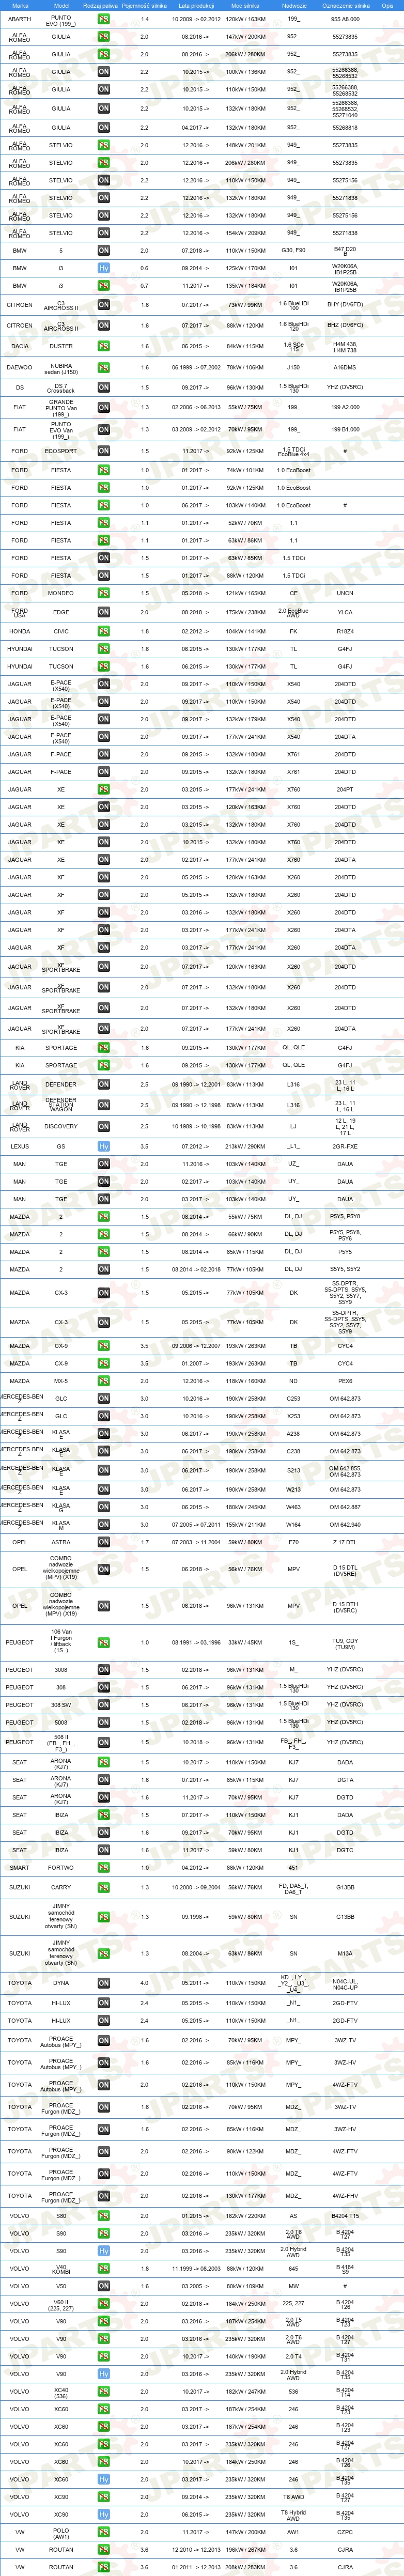
Task: Click the petrol icon in the VOLVO V60 II row
Action: click(x=104, y=2304)
